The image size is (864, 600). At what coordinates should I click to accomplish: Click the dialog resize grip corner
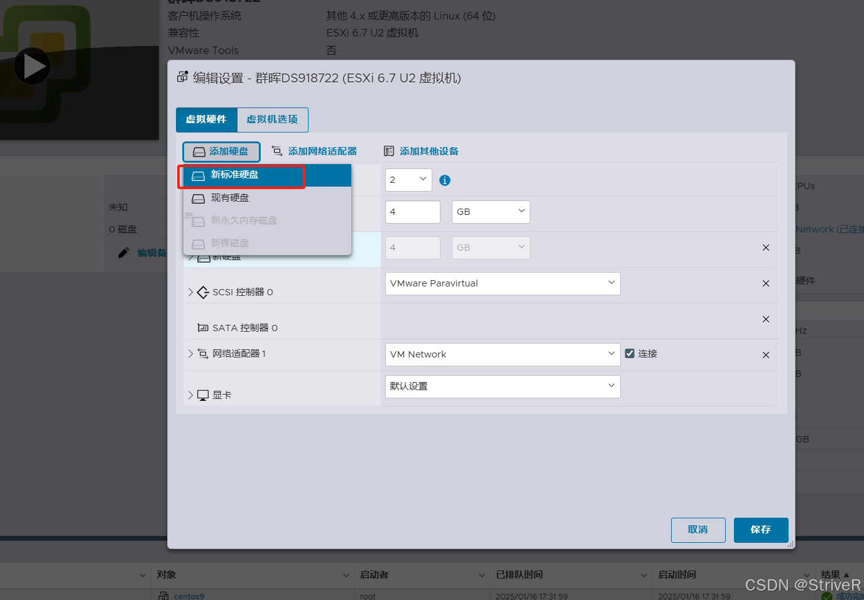coord(790,544)
